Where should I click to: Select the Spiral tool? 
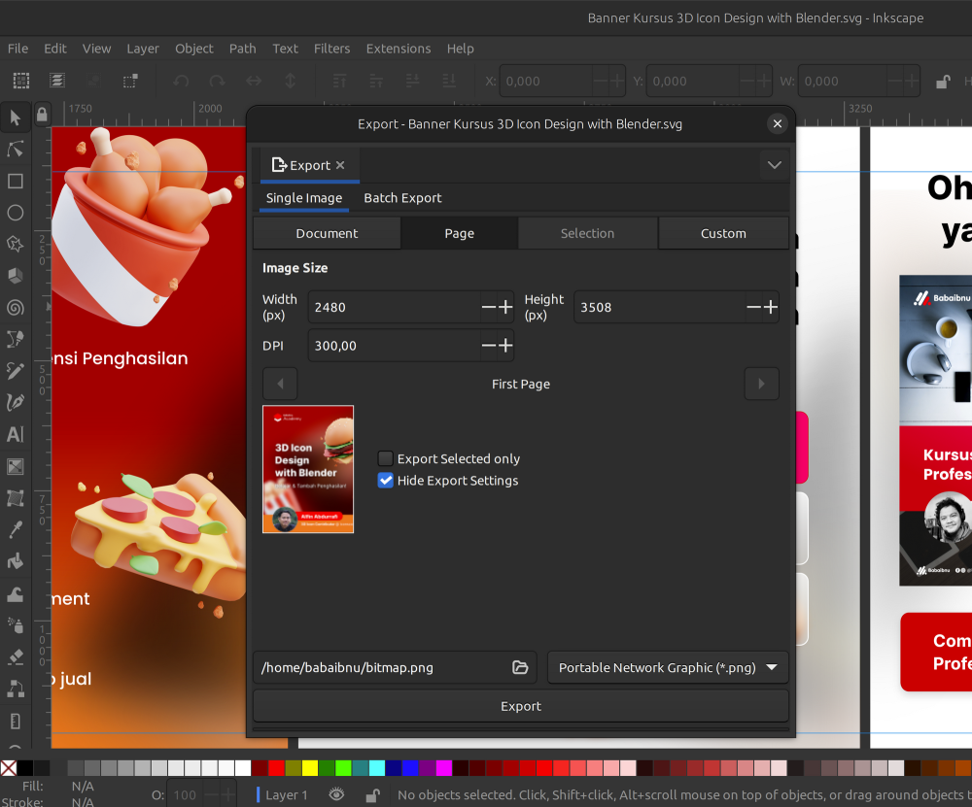tap(16, 307)
